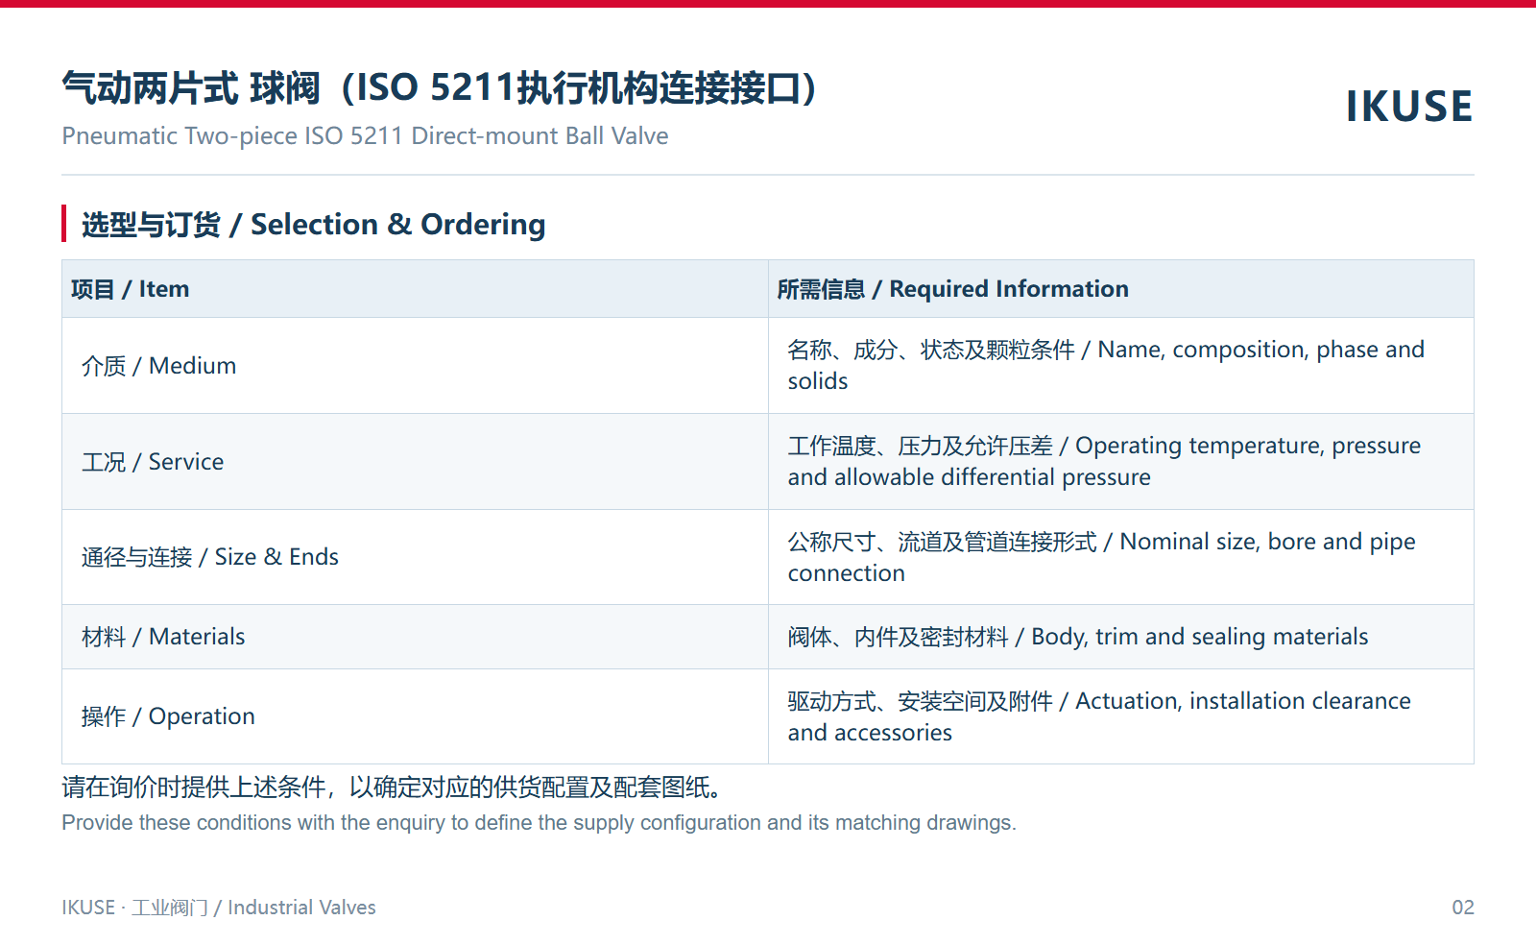Select the Name, composition, phase and solids cell
Screen dimensions: 1536x945
[x=1120, y=365]
